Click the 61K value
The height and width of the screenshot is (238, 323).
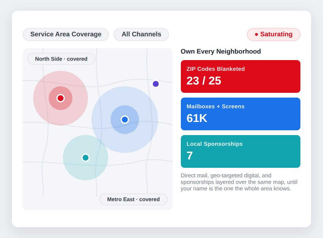(197, 118)
